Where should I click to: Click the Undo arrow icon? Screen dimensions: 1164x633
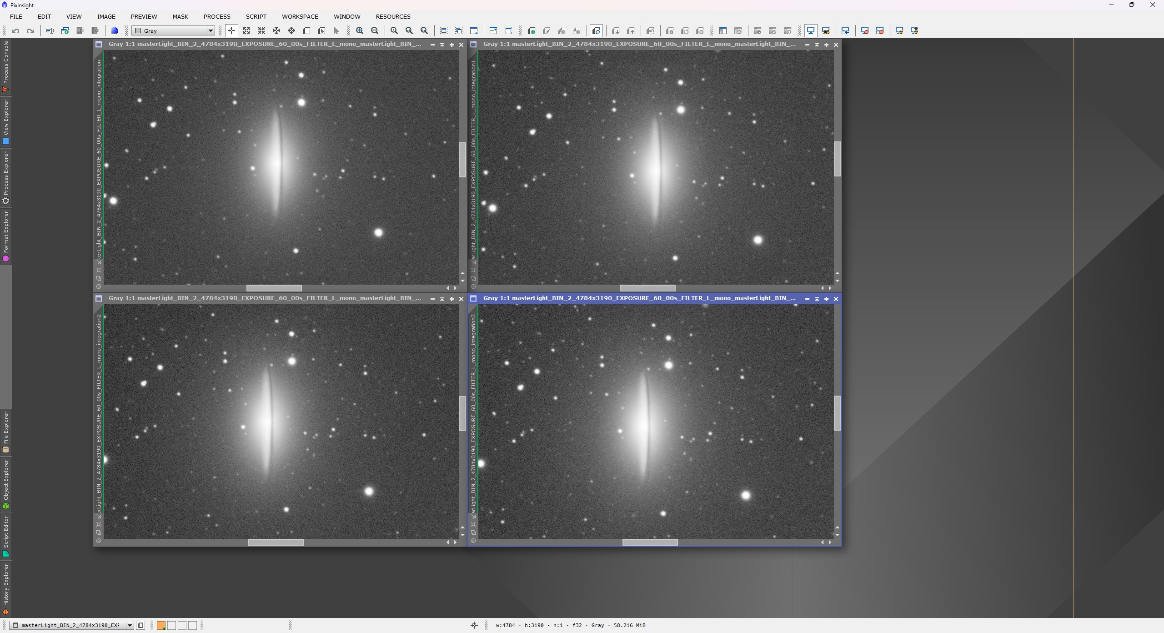[x=15, y=31]
